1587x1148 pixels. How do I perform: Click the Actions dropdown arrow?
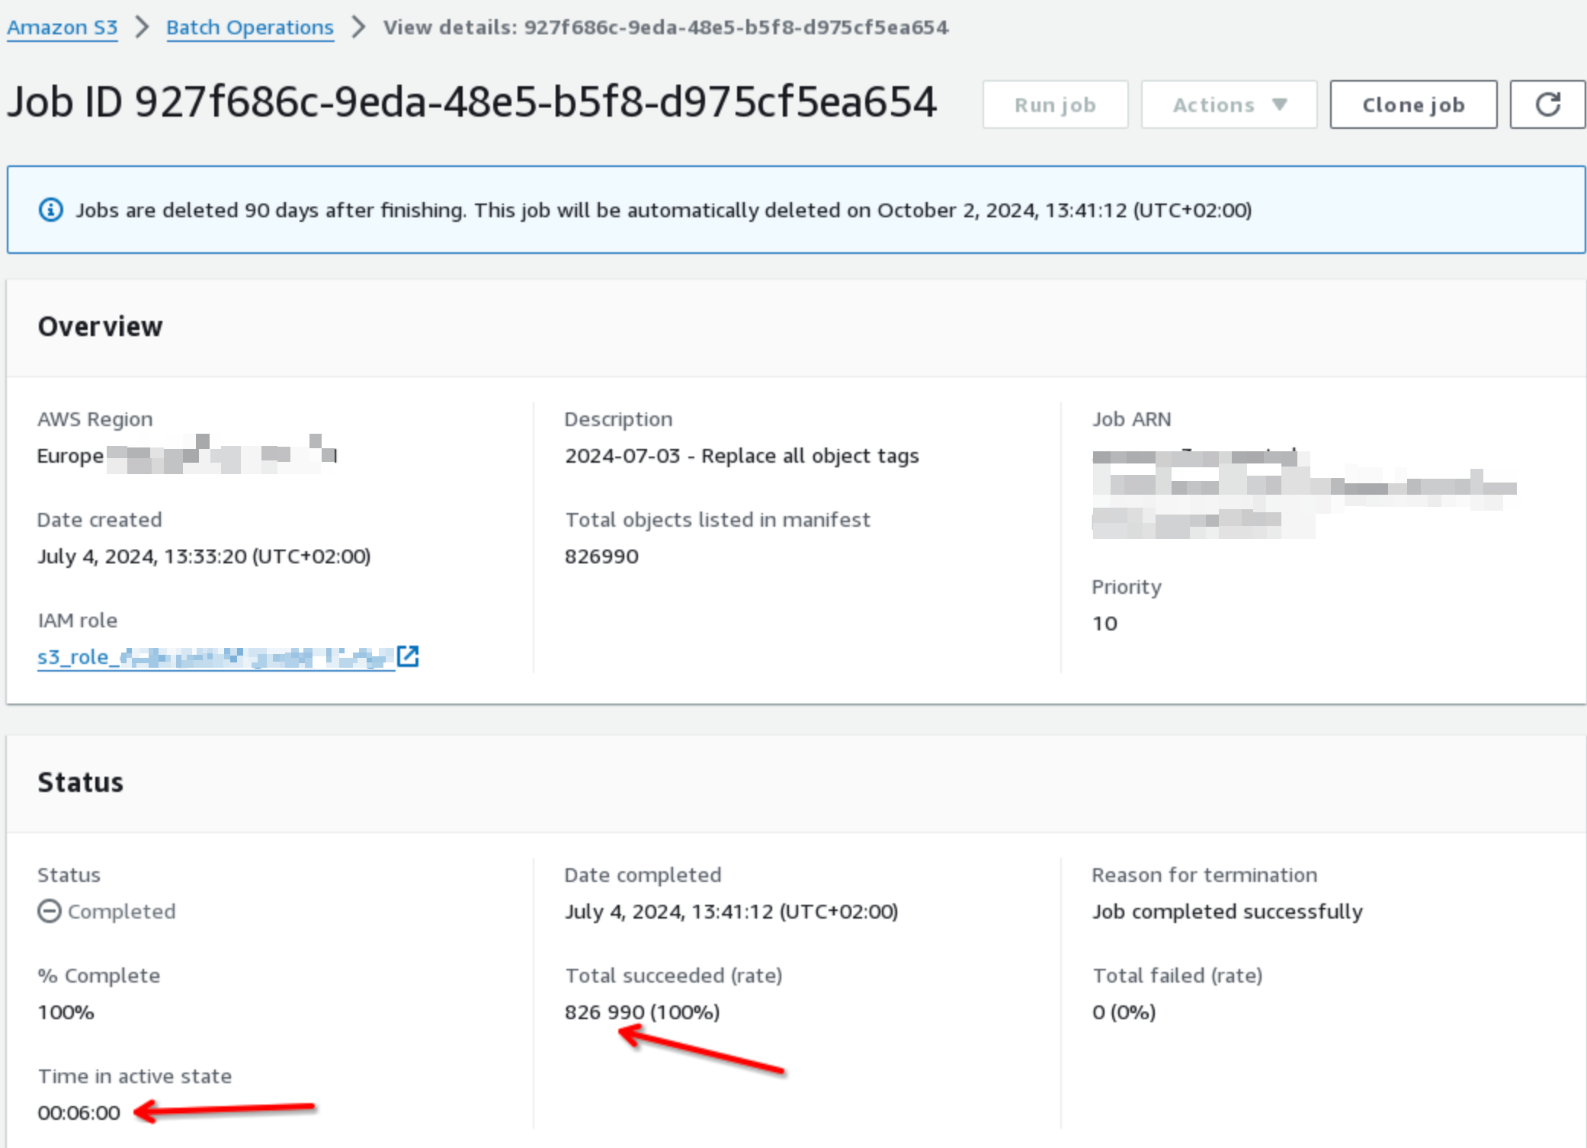pos(1280,104)
